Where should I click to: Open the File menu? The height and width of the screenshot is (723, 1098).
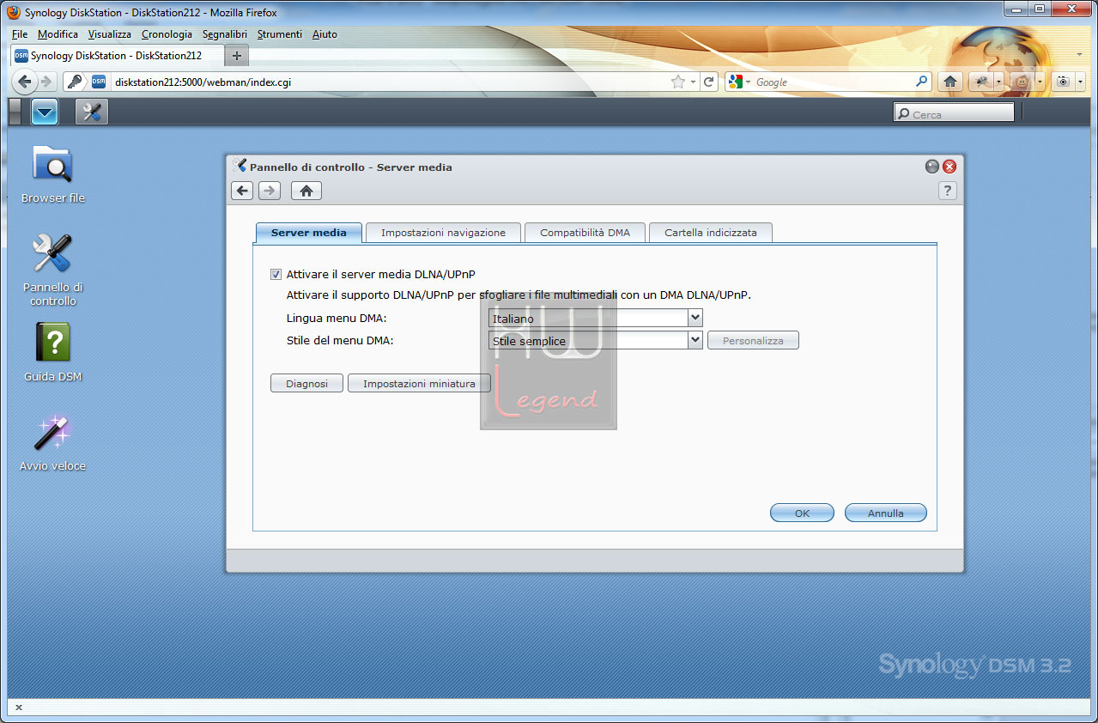(20, 34)
